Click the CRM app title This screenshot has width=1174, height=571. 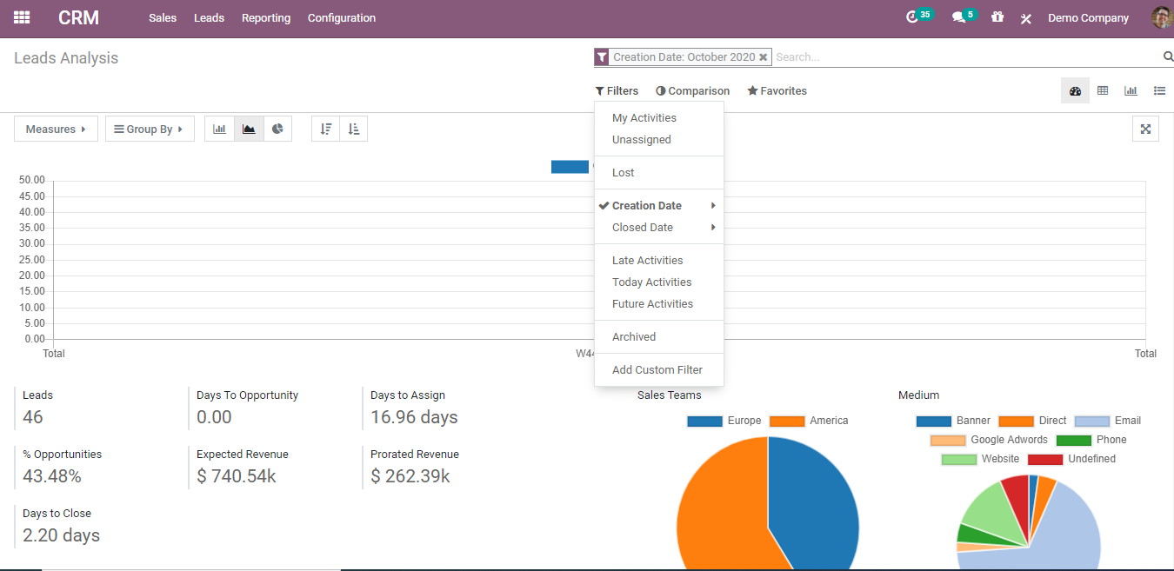coord(79,17)
